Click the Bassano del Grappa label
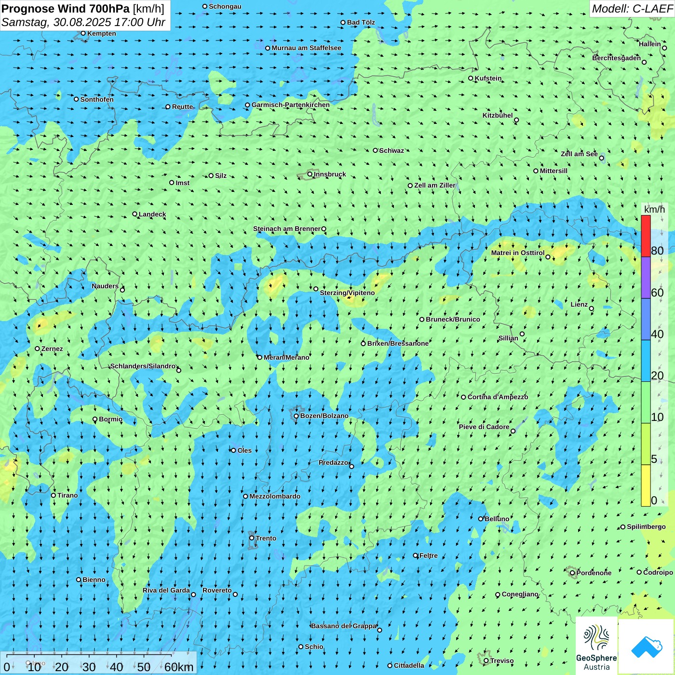This screenshot has height=675, width=675. point(344,626)
